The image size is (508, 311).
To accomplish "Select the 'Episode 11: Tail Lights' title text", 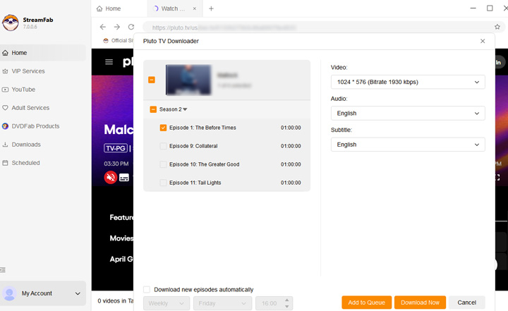I will tap(195, 183).
